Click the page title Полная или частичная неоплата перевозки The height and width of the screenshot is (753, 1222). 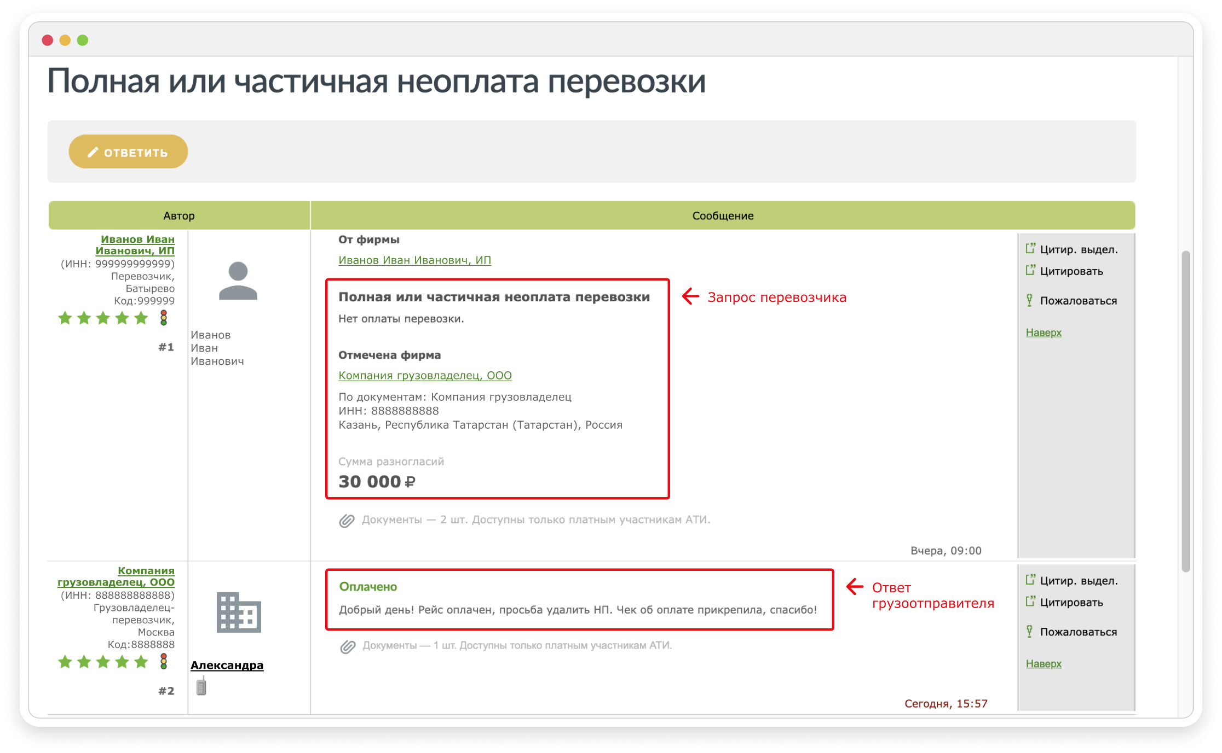pos(377,81)
